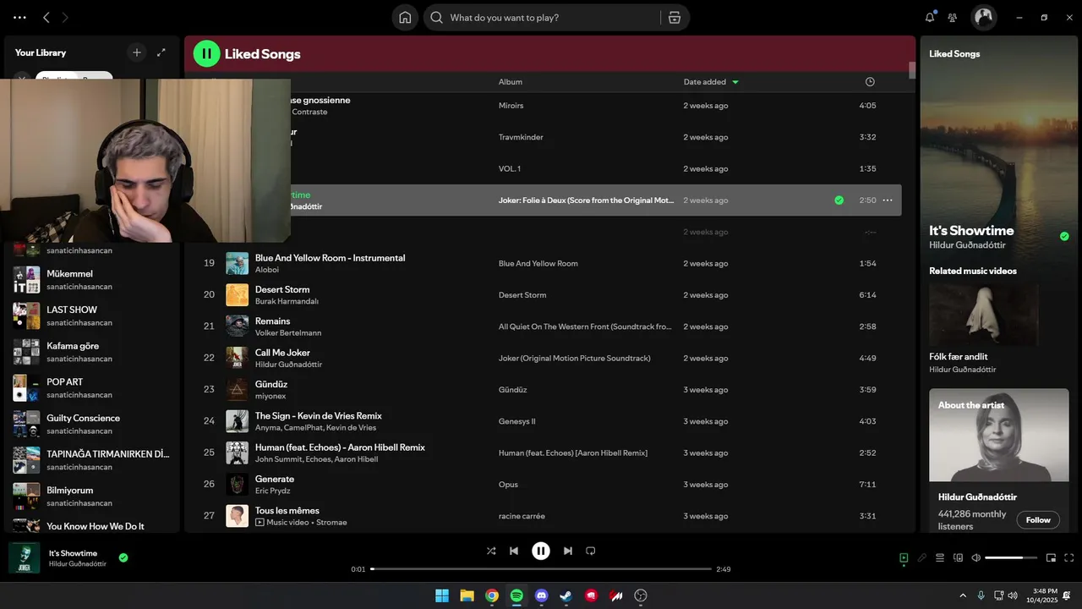Image resolution: width=1082 pixels, height=609 pixels.
Task: Open artist Volker Bertelmann
Action: 288,333
